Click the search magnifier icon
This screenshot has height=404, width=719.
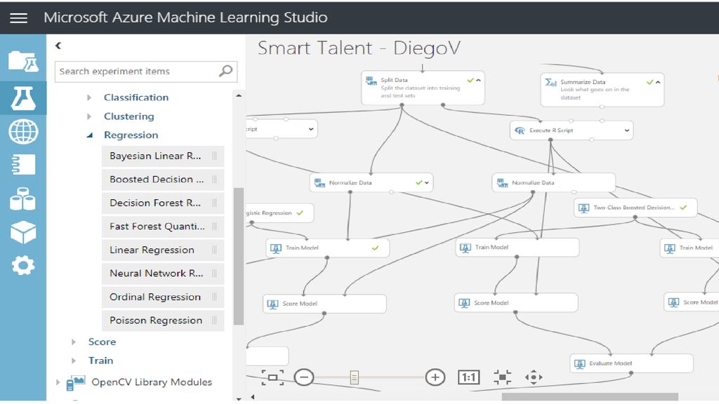[x=225, y=71]
